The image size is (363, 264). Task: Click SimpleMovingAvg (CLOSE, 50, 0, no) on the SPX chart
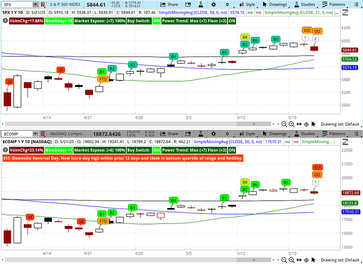193,13
